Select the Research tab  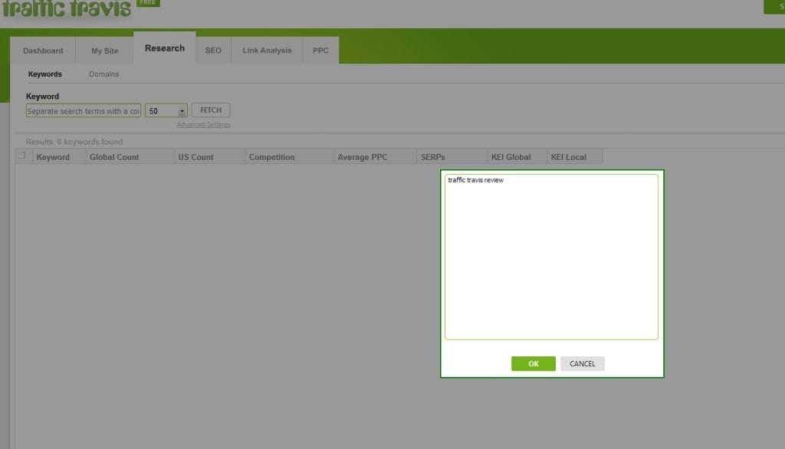point(165,48)
